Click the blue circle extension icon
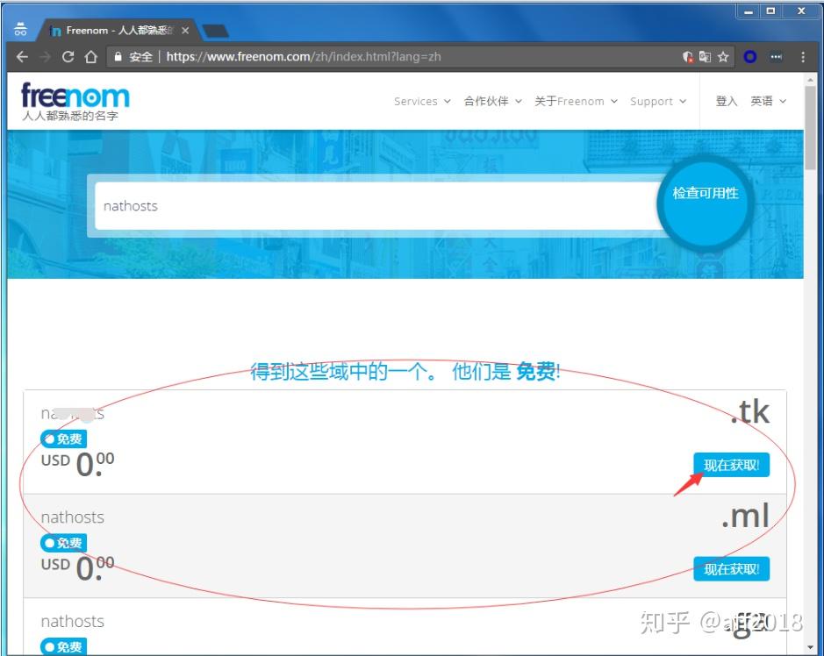 [749, 57]
